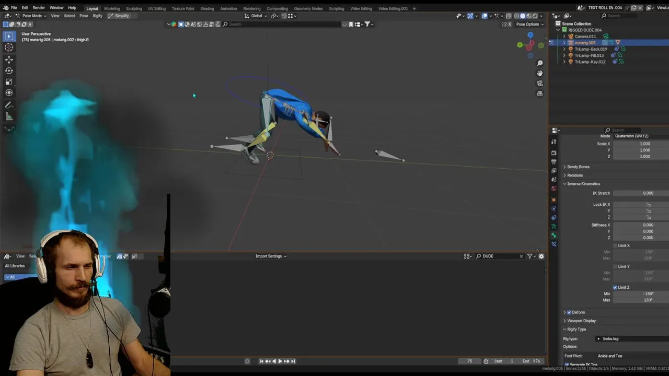Viewport: 669px width, 376px height.
Task: Open the Rigify menu in the viewport header
Action: coord(97,16)
